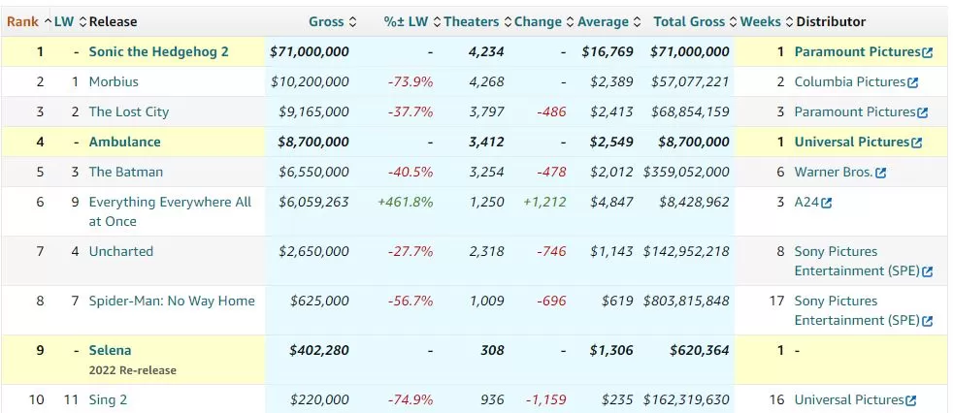Image resolution: width=953 pixels, height=413 pixels.
Task: Click external link icon beside Paramount Pictures, Sonic row
Action: pyautogui.click(x=928, y=52)
